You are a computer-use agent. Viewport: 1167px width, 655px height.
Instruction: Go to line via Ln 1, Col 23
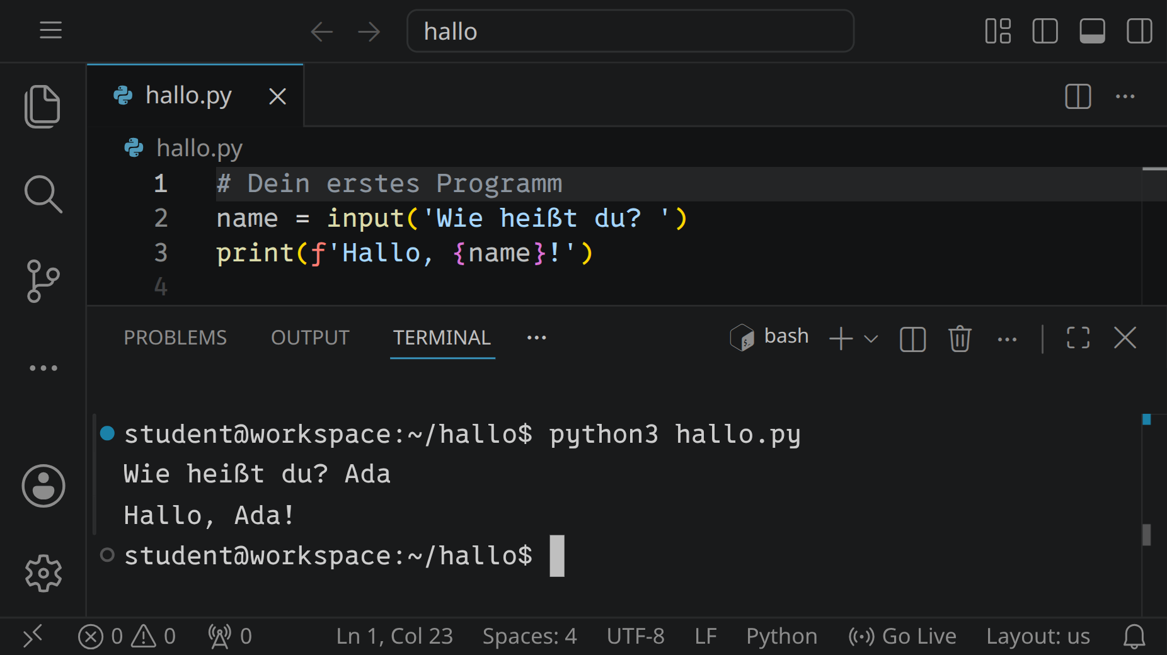tap(394, 636)
